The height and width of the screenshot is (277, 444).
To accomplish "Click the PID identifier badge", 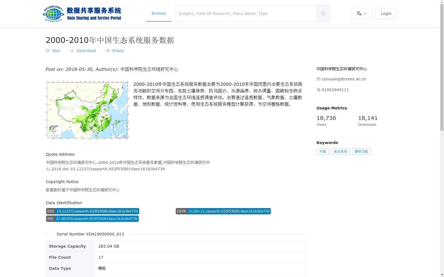I will coord(92,219).
